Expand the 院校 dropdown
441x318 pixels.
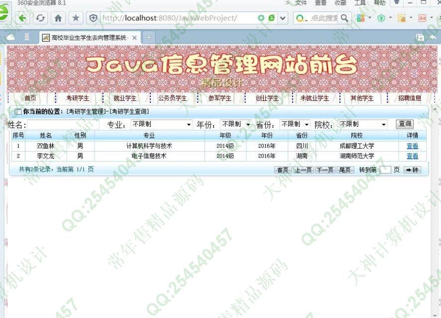click(x=362, y=124)
